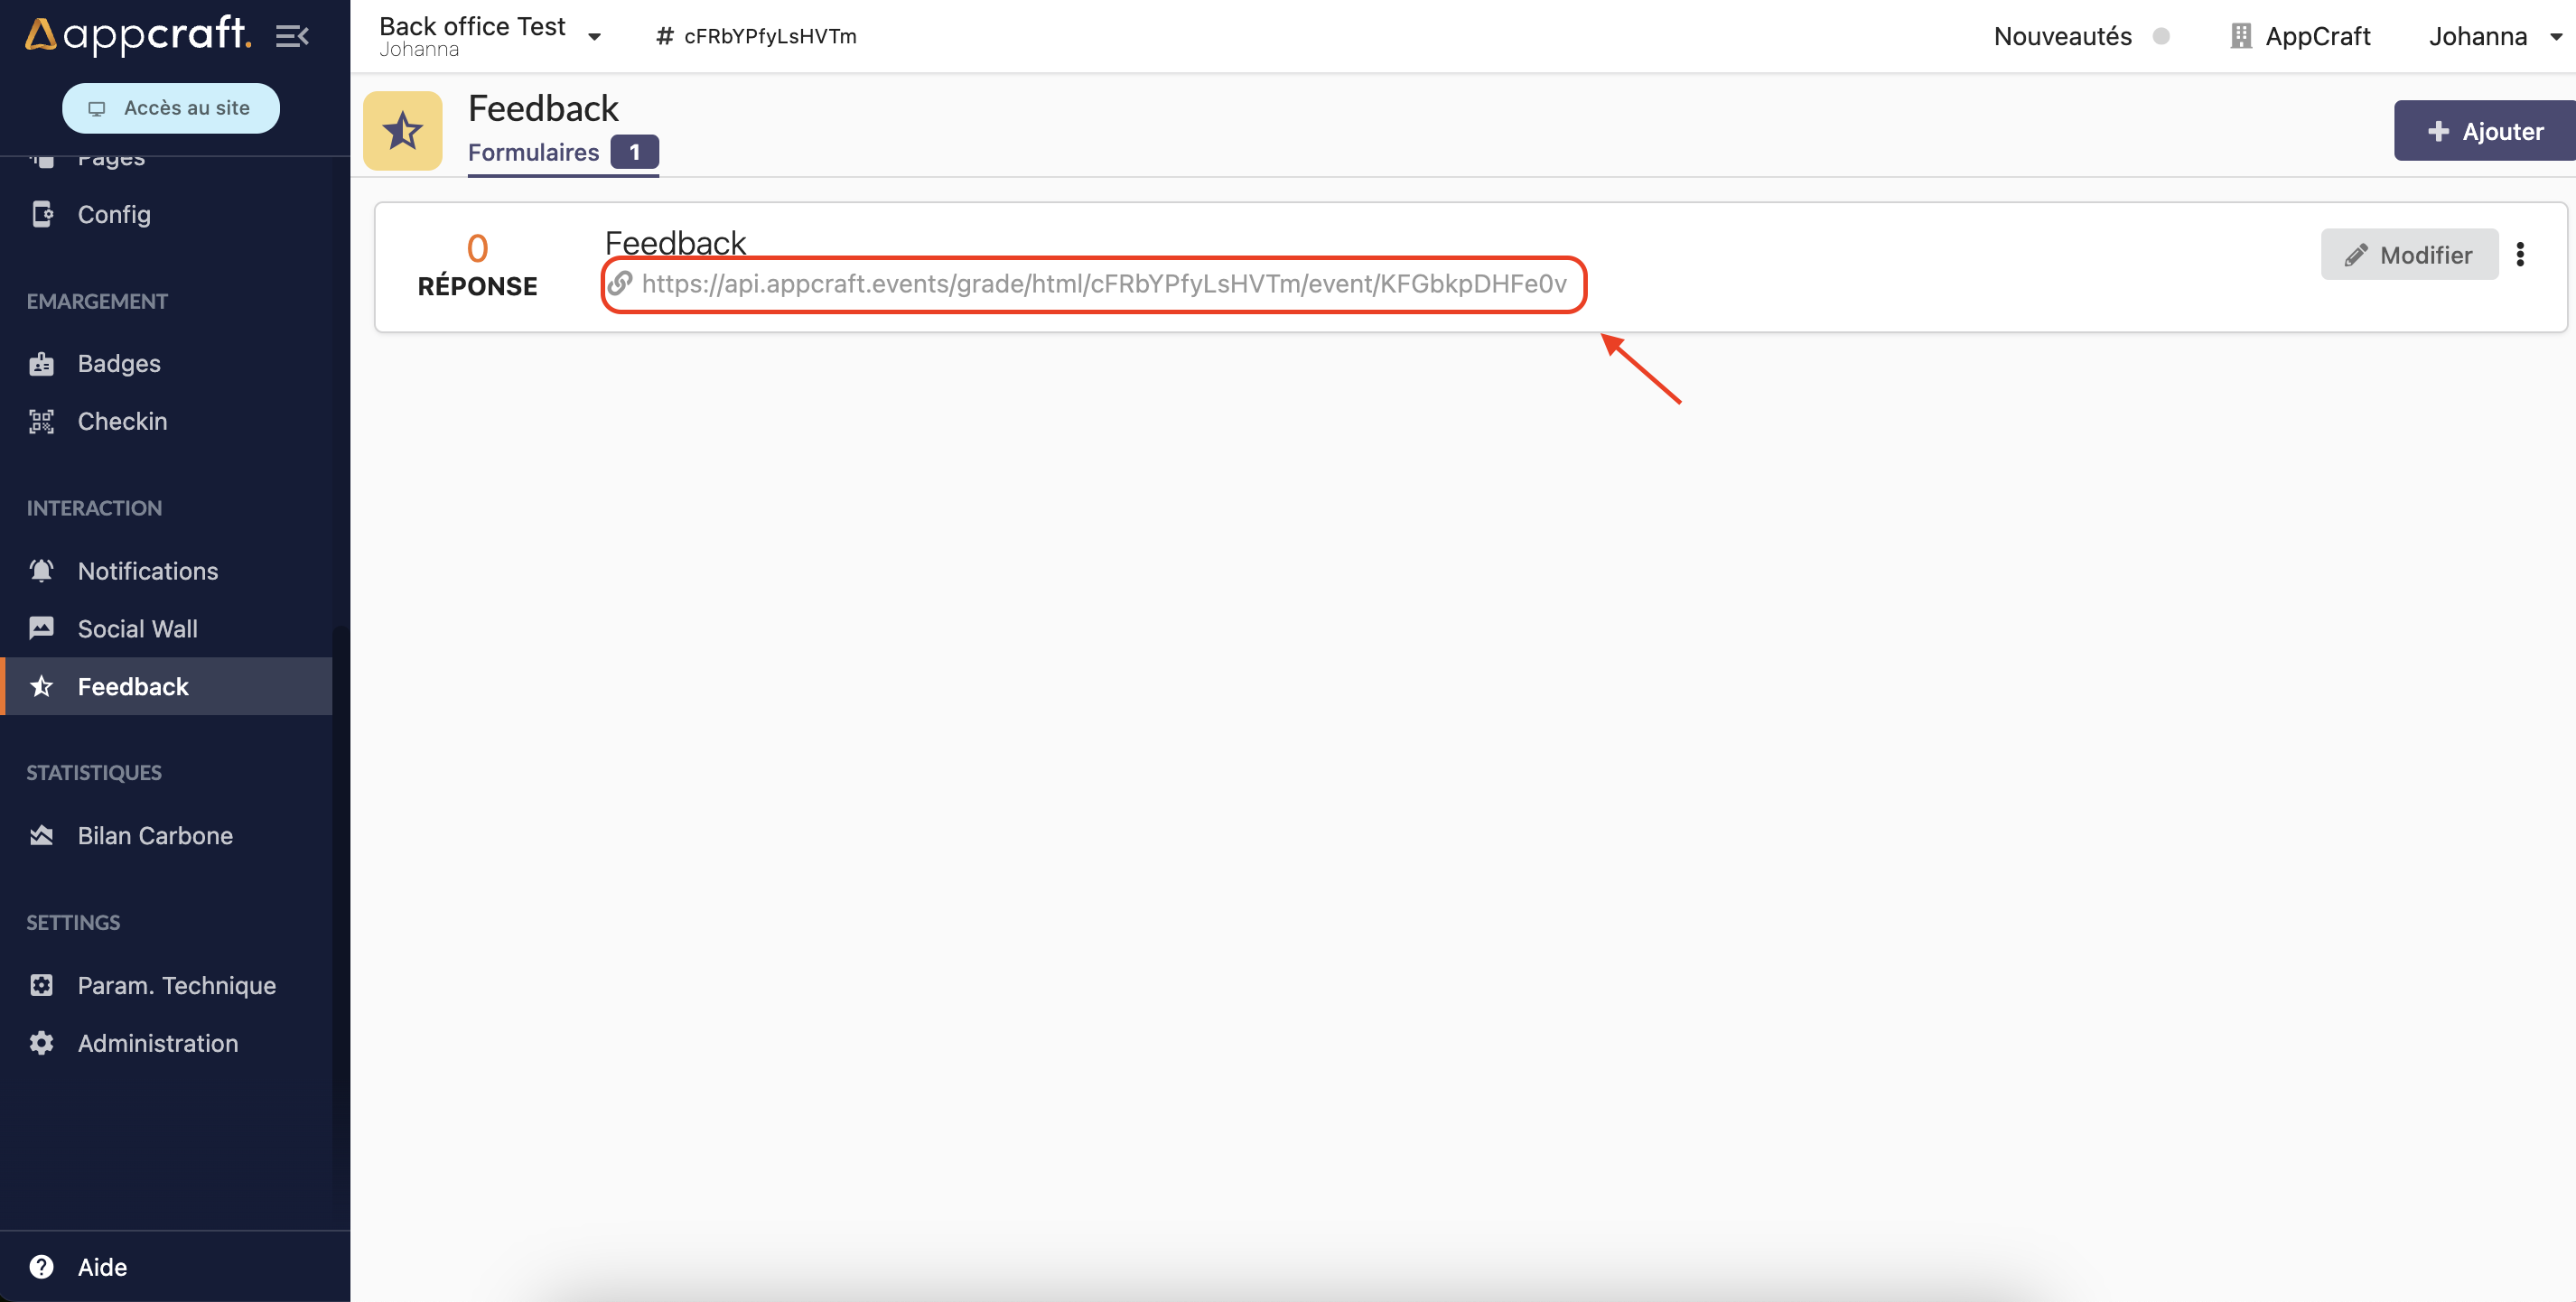Toggle the sidebar collapse hamburger menu

[294, 35]
